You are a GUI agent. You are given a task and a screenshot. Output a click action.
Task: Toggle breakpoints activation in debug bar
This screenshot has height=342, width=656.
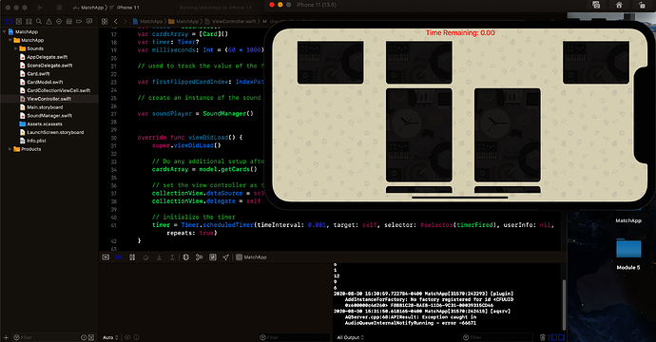[119, 257]
